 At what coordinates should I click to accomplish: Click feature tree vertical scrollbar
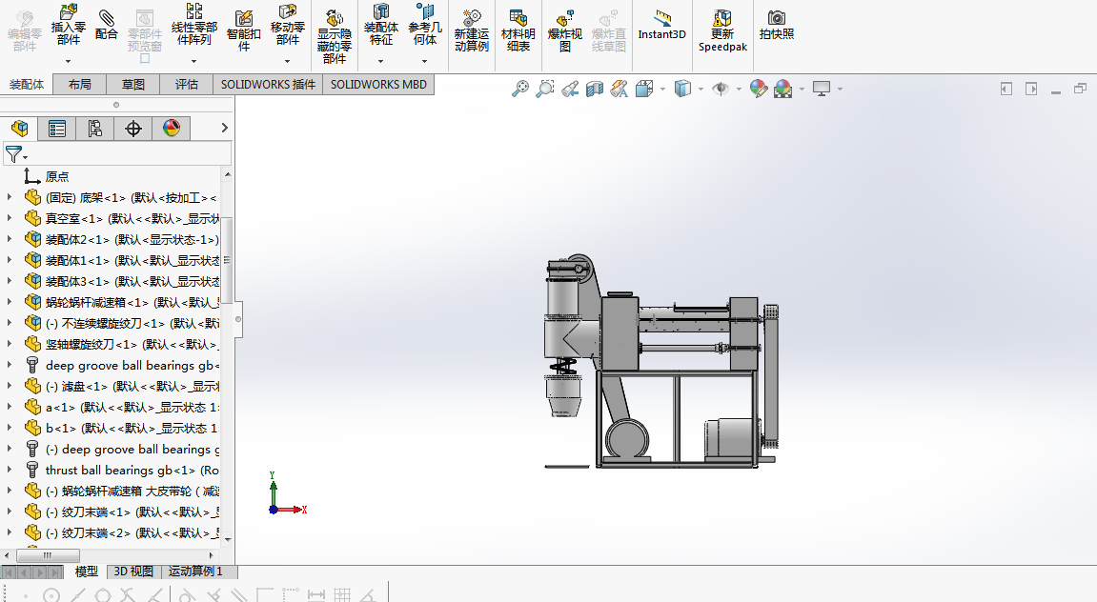pos(227,260)
